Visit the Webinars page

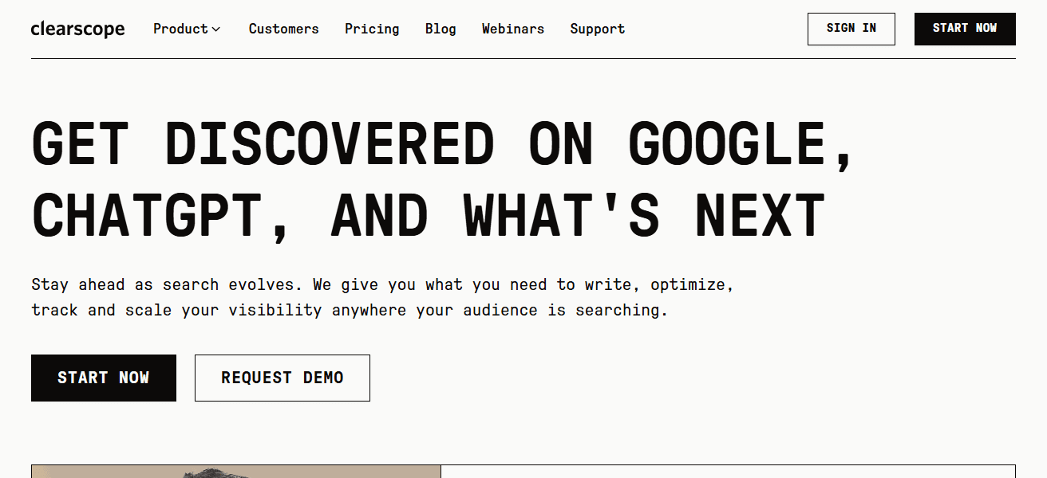pyautogui.click(x=513, y=29)
